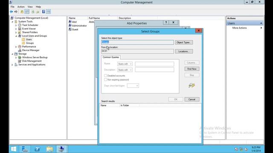The image size is (273, 153).
Task: Sort search results by In Folder column
Action: click(130, 105)
